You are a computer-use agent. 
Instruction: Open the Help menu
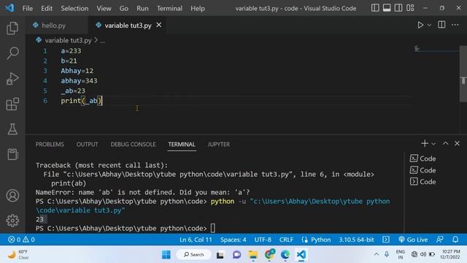tap(198, 8)
